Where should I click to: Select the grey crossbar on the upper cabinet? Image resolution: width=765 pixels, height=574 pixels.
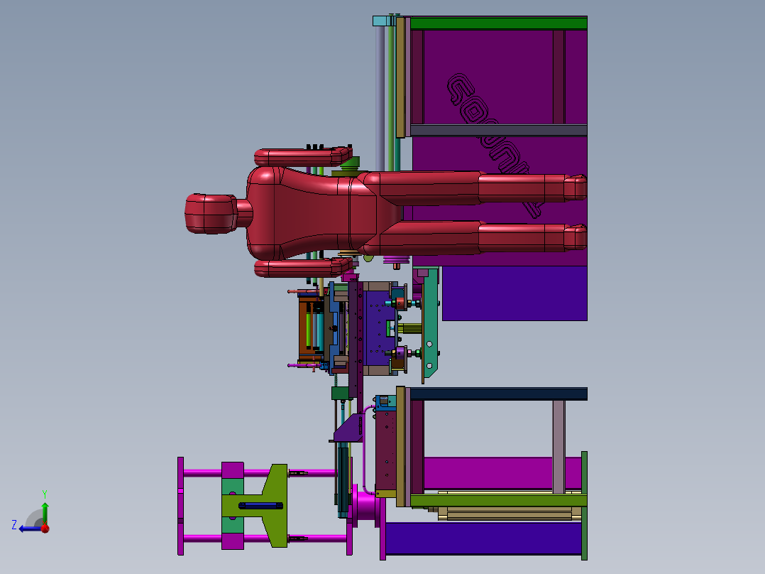(x=499, y=131)
